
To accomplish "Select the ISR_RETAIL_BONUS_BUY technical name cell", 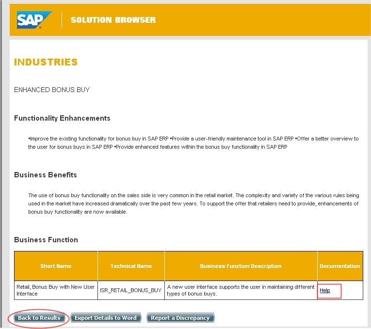I will coord(131,290).
